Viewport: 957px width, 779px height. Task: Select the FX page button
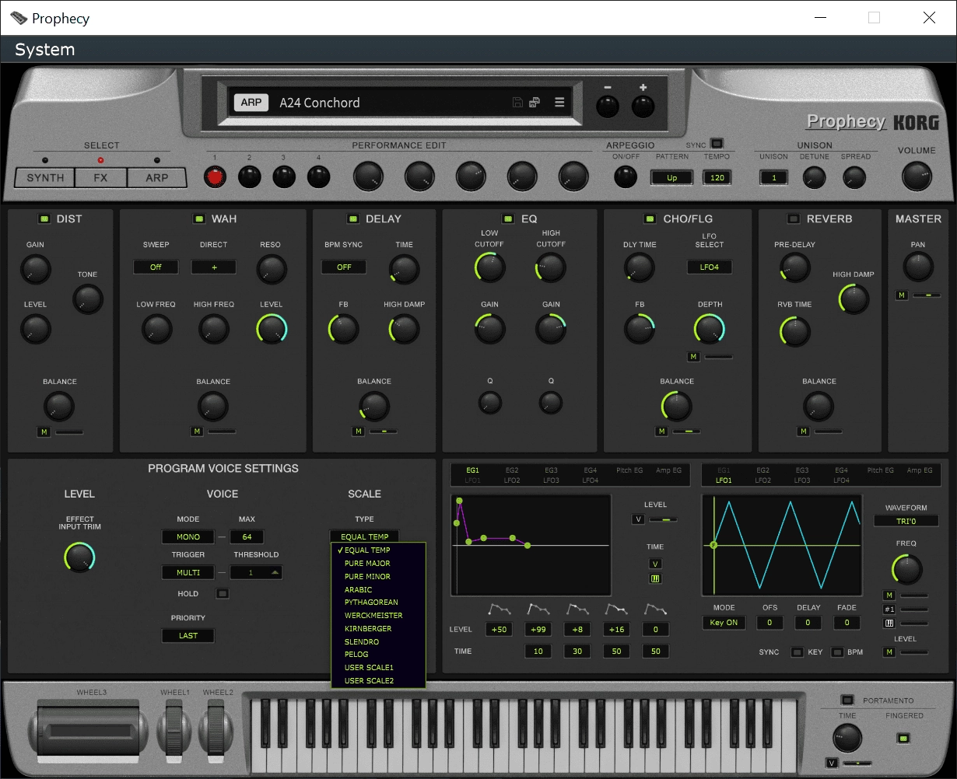100,177
